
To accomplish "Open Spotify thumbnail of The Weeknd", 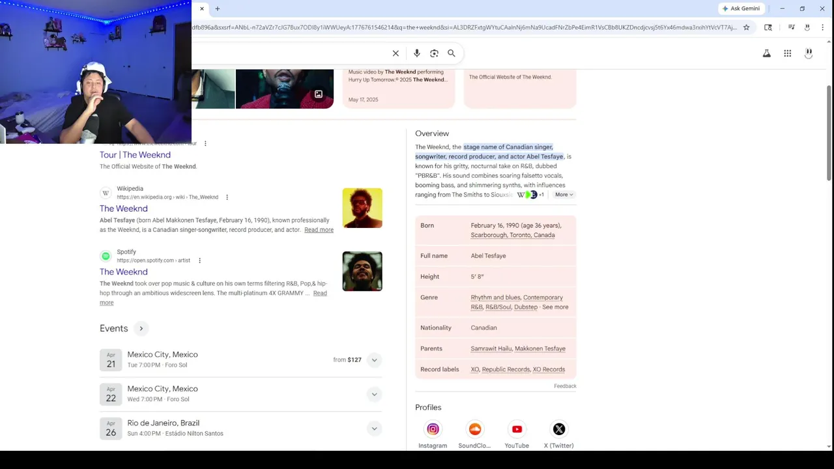I will coord(362,271).
